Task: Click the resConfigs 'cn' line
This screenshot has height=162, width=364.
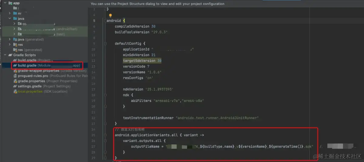Action: click(138, 78)
